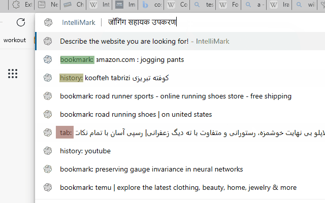Click icon beside road running shoes suggestion
The width and height of the screenshot is (325, 203).
(48, 114)
